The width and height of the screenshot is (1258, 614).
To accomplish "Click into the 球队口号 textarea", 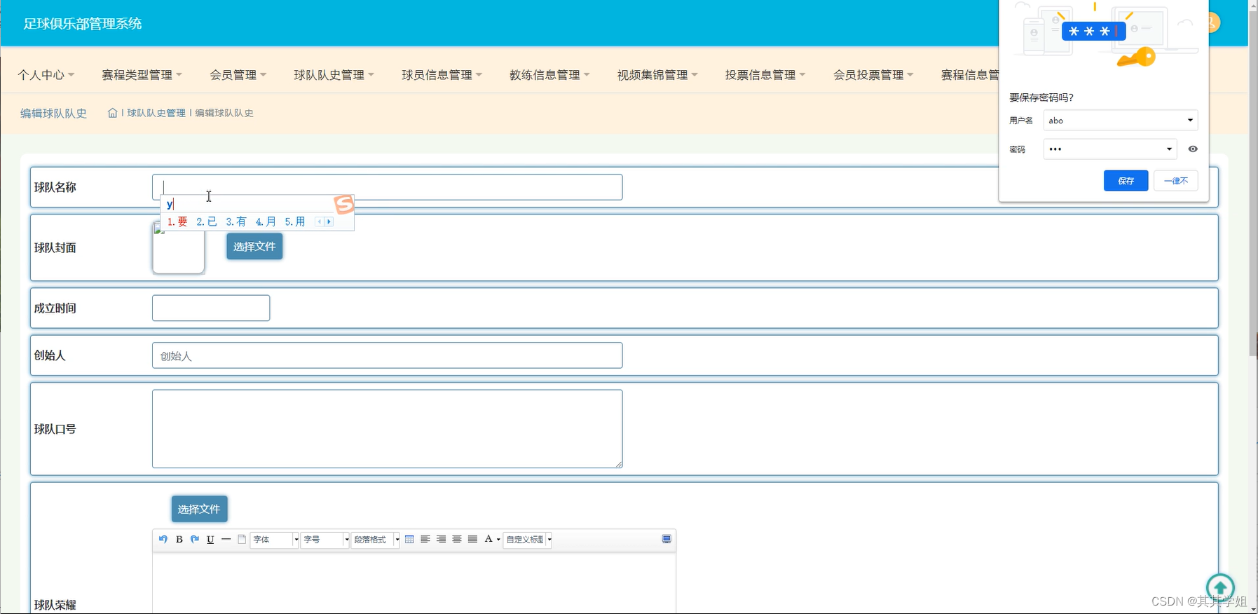I will coord(387,429).
